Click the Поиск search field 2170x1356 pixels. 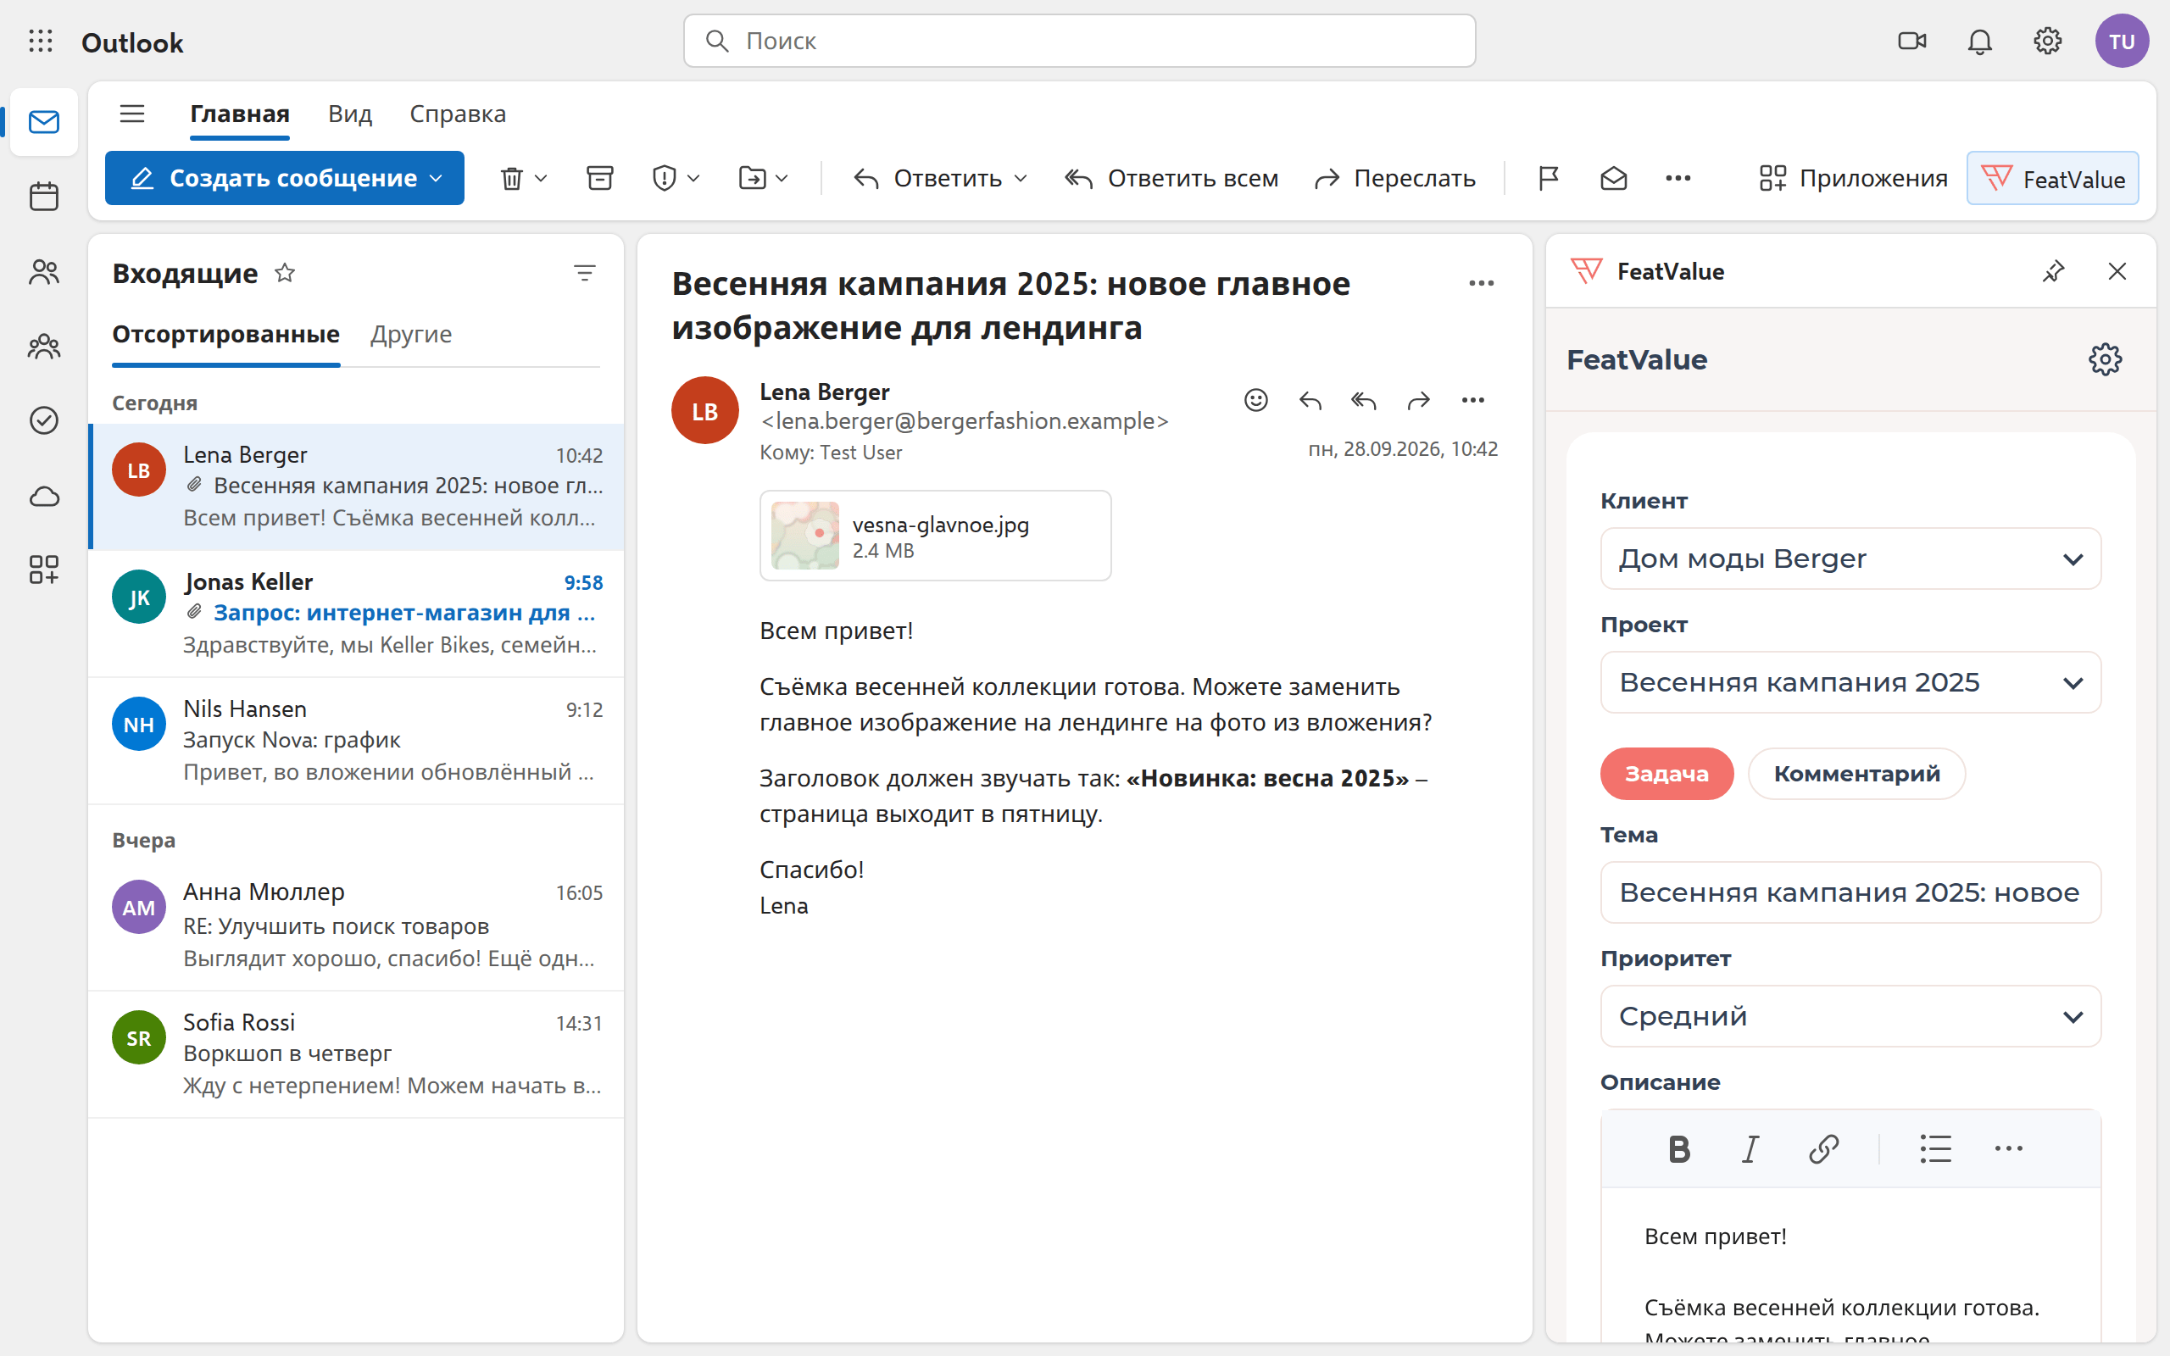pyautogui.click(x=1079, y=42)
